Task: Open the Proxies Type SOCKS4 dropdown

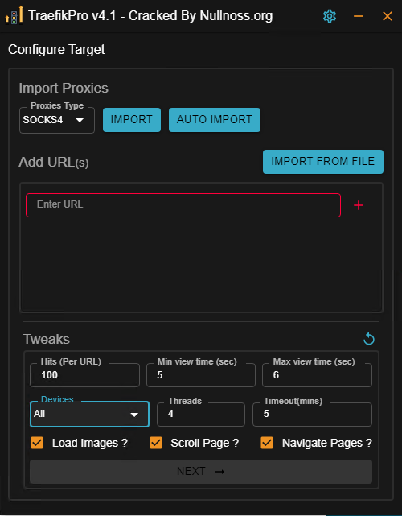Action: (57, 120)
